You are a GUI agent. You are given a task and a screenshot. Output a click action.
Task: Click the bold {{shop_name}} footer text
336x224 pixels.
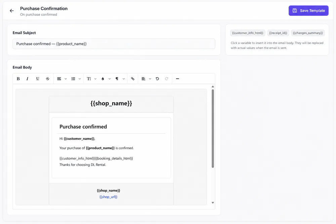[x=109, y=190]
